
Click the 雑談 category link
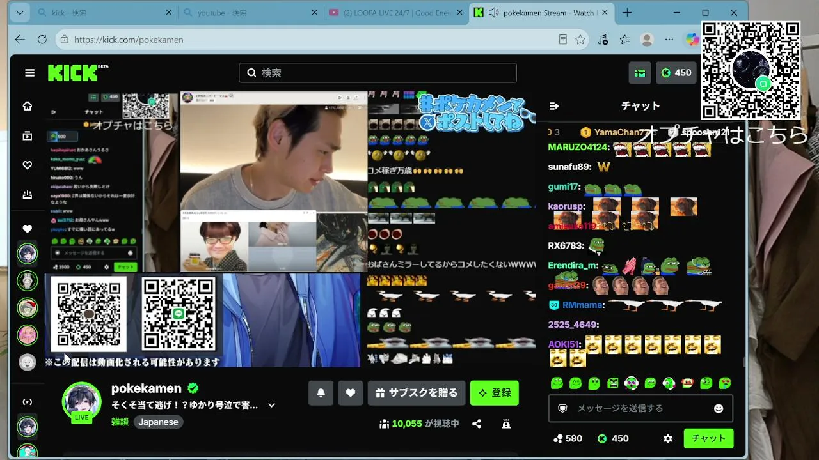coord(120,422)
